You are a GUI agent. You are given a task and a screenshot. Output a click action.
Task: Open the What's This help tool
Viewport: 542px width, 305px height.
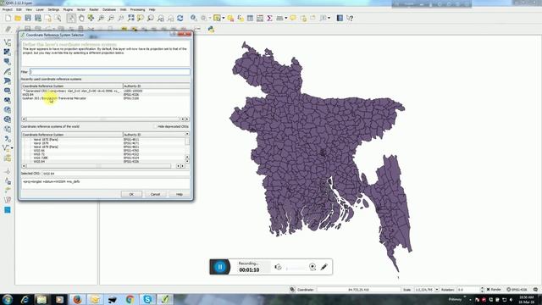tap(350, 18)
